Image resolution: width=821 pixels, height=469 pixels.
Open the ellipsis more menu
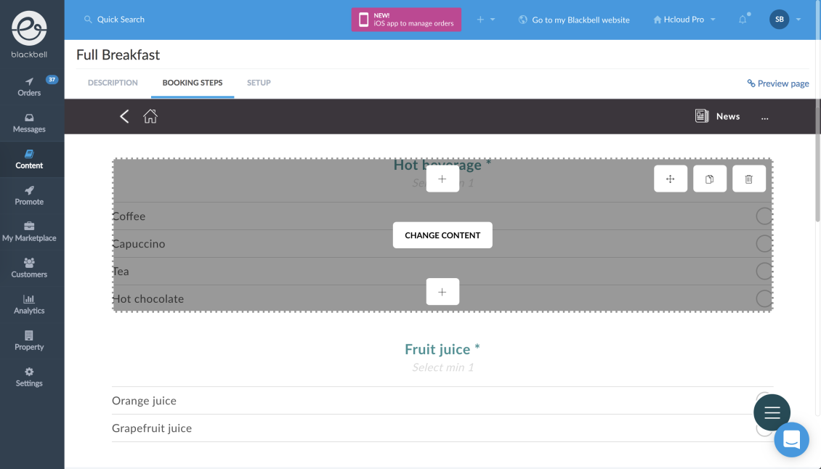765,118
